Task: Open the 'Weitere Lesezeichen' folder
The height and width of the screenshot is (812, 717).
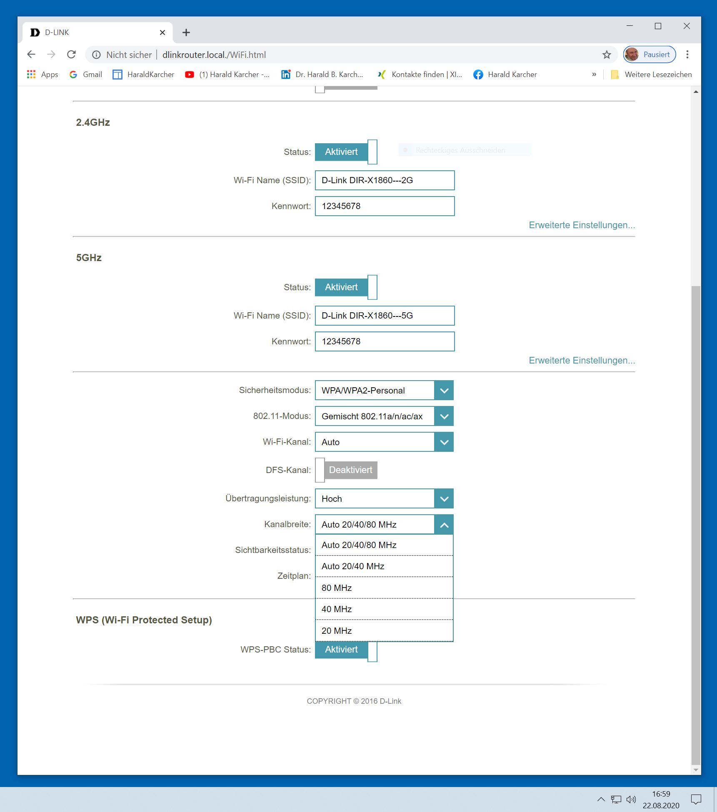Action: click(652, 75)
